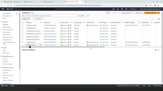Open table preferences gear above Elastic IP column
The height and width of the screenshot is (91, 163).
point(159,19)
